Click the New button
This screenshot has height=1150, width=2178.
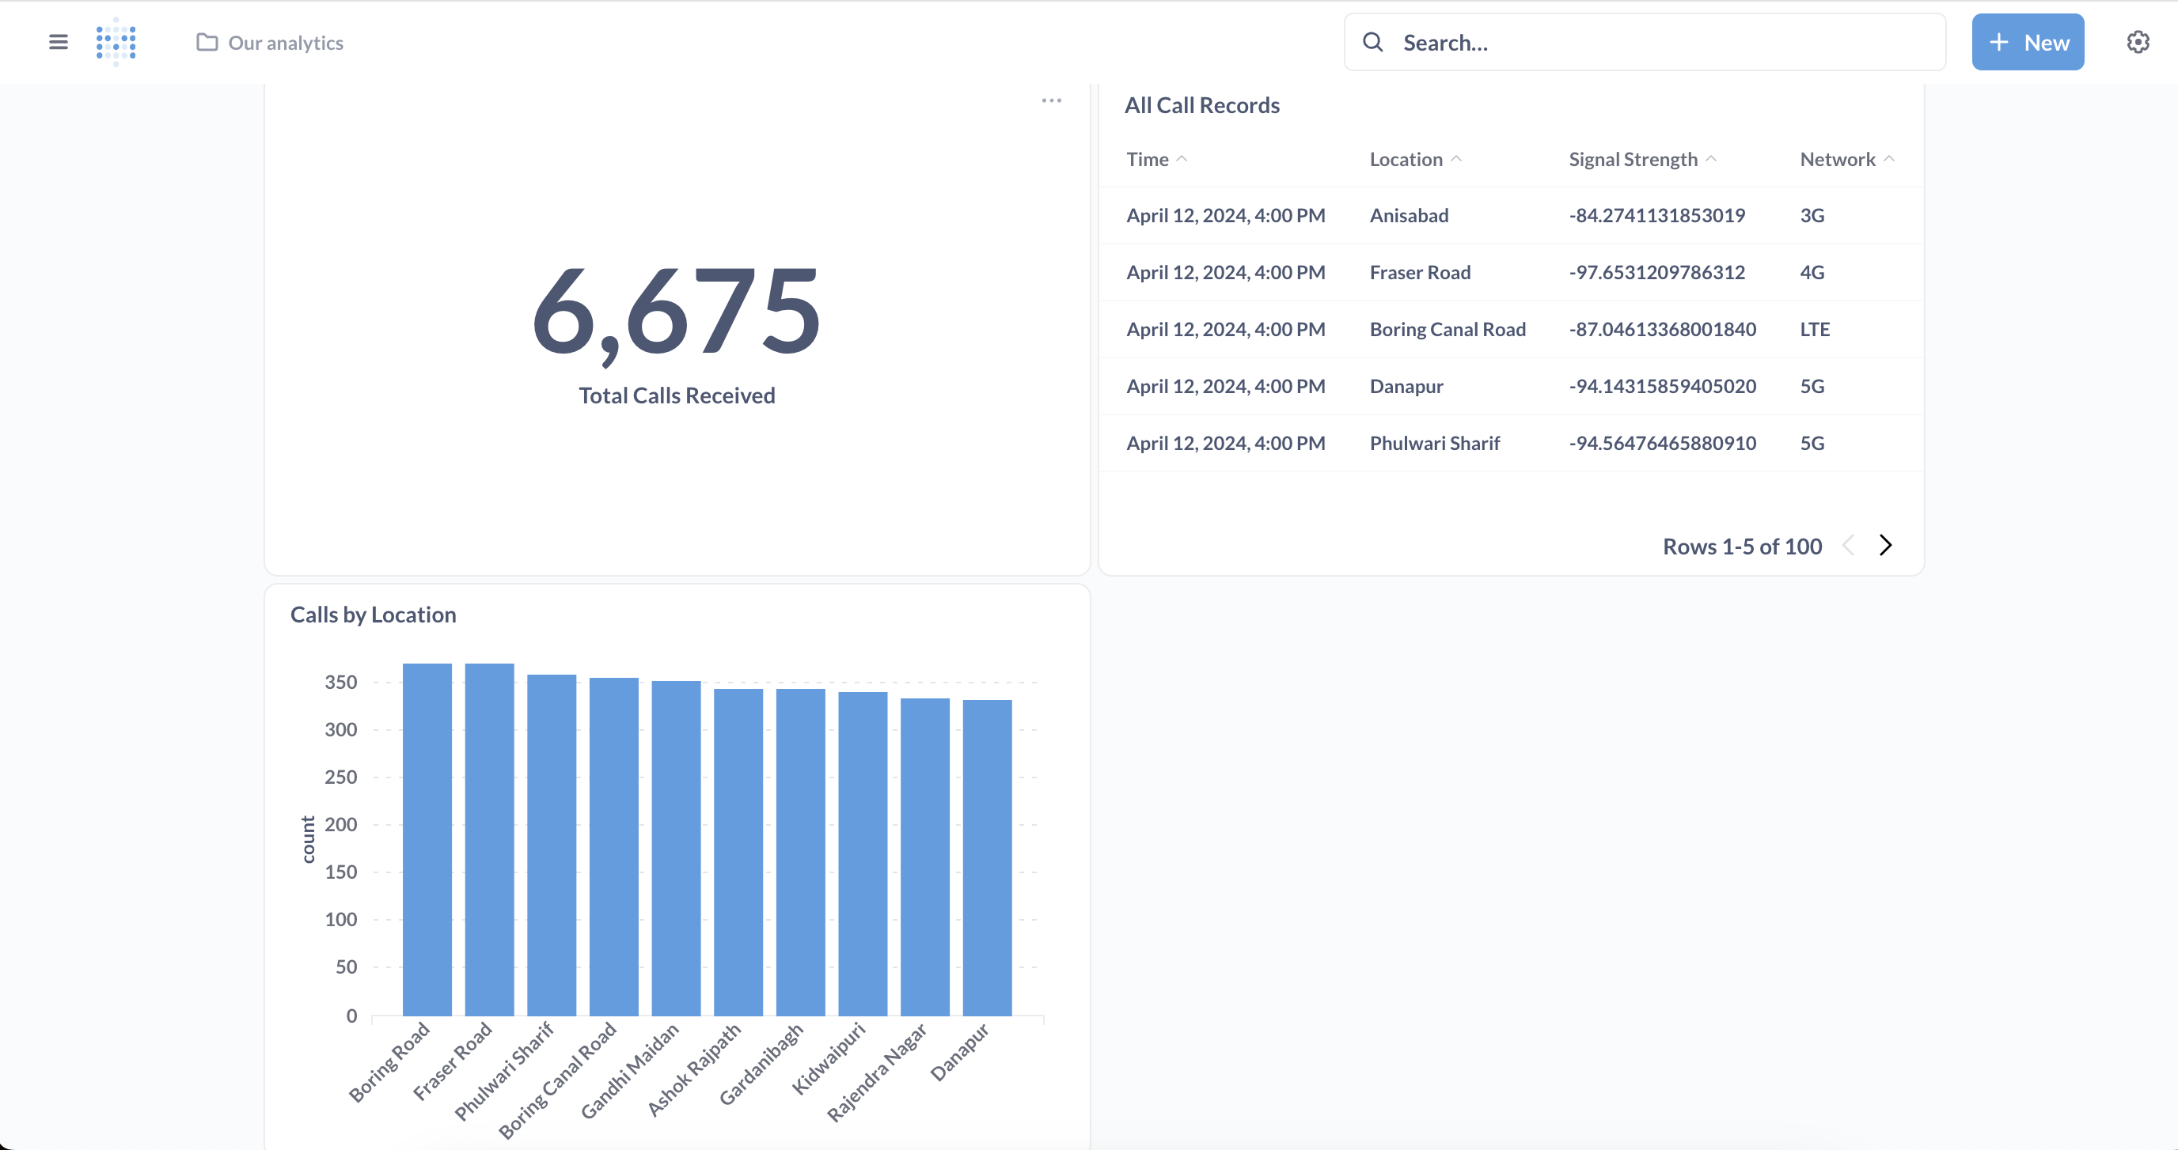[x=2027, y=42]
